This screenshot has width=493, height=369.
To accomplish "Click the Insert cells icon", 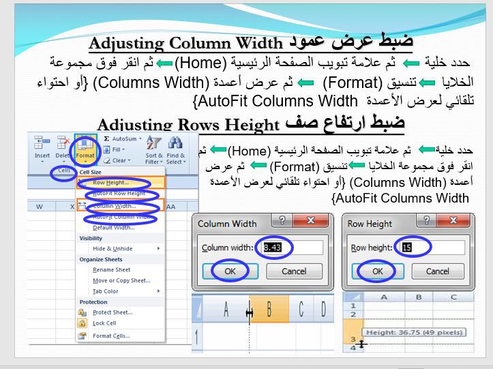I will (x=42, y=147).
